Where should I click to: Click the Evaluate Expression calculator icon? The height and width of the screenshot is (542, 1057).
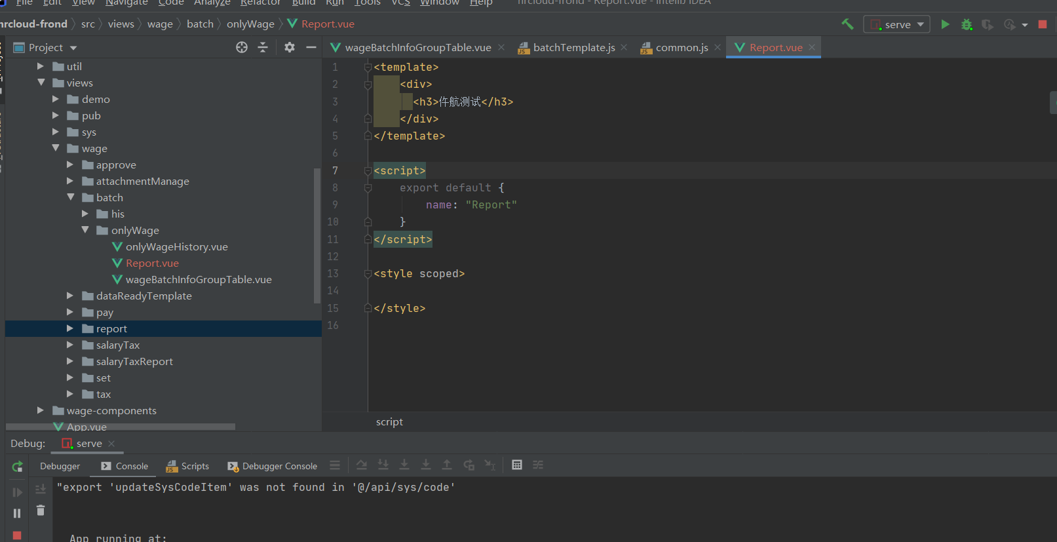(517, 465)
